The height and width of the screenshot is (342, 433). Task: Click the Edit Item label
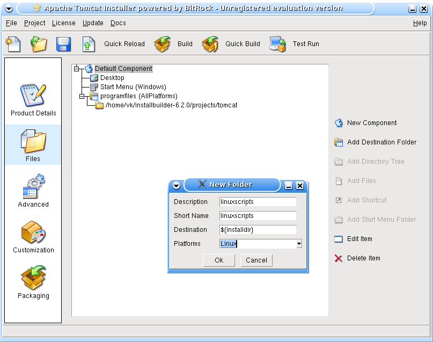359,239
